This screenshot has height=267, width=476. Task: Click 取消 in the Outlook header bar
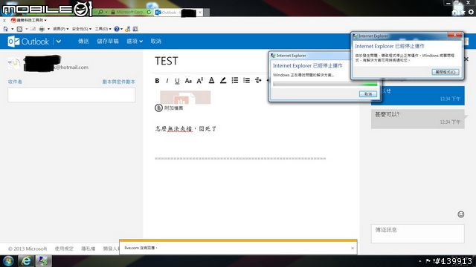(156, 42)
